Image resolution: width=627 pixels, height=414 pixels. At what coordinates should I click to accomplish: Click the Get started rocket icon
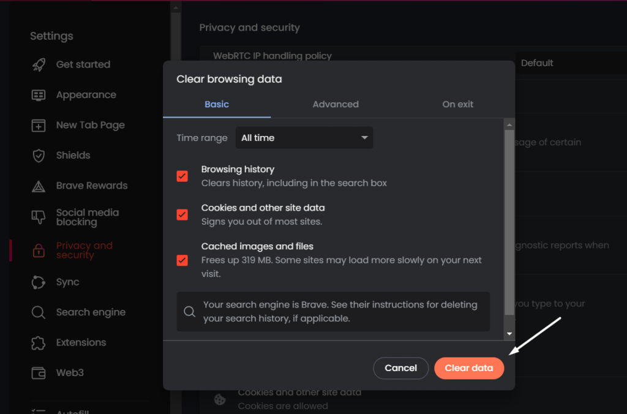[x=39, y=64]
